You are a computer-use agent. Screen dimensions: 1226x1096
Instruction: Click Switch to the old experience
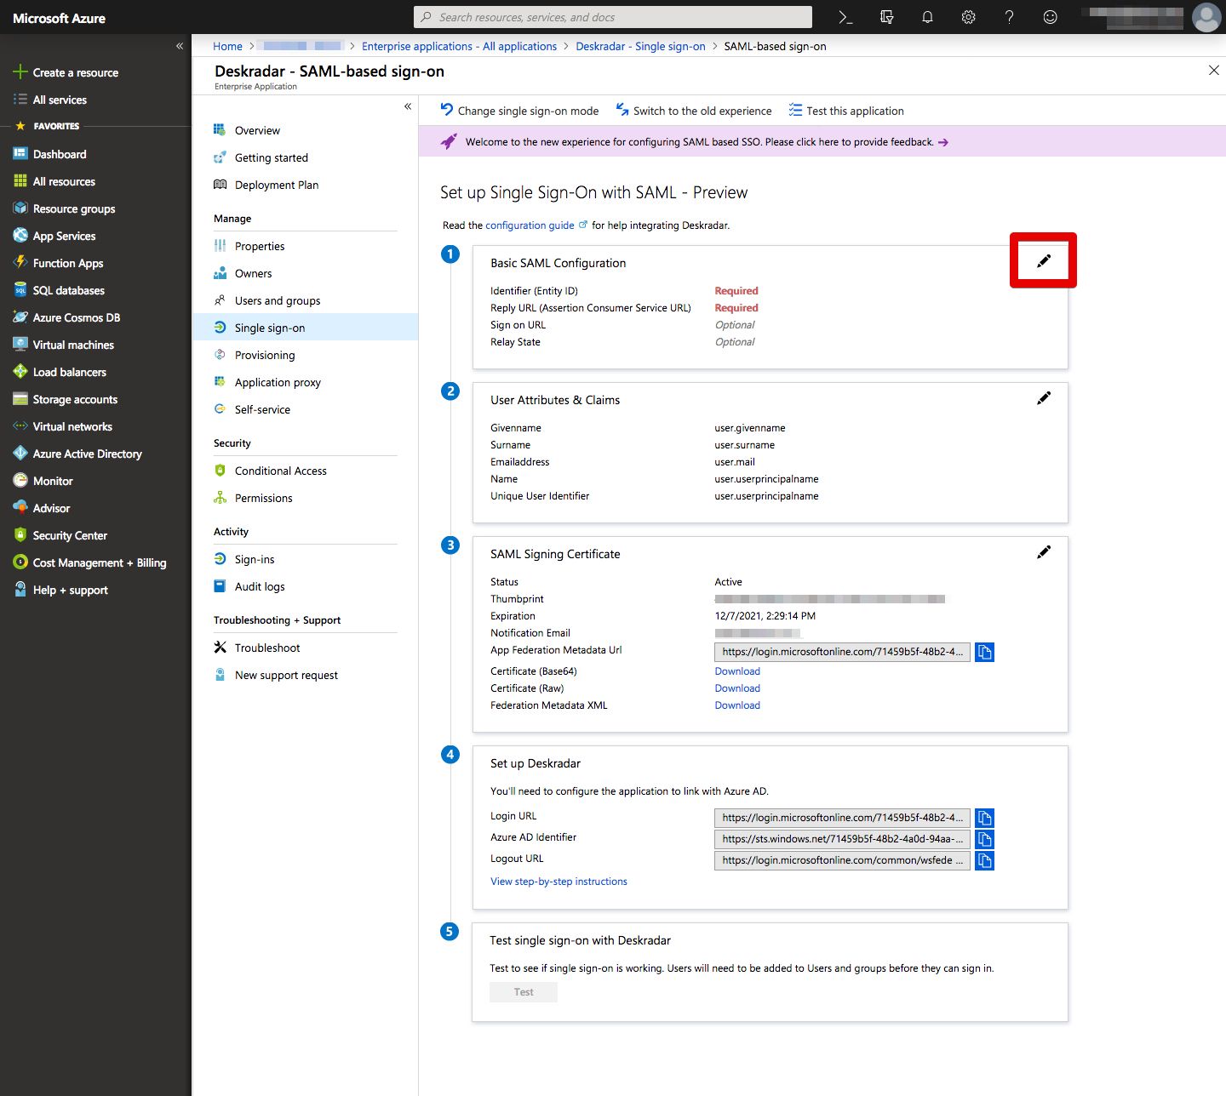(694, 111)
